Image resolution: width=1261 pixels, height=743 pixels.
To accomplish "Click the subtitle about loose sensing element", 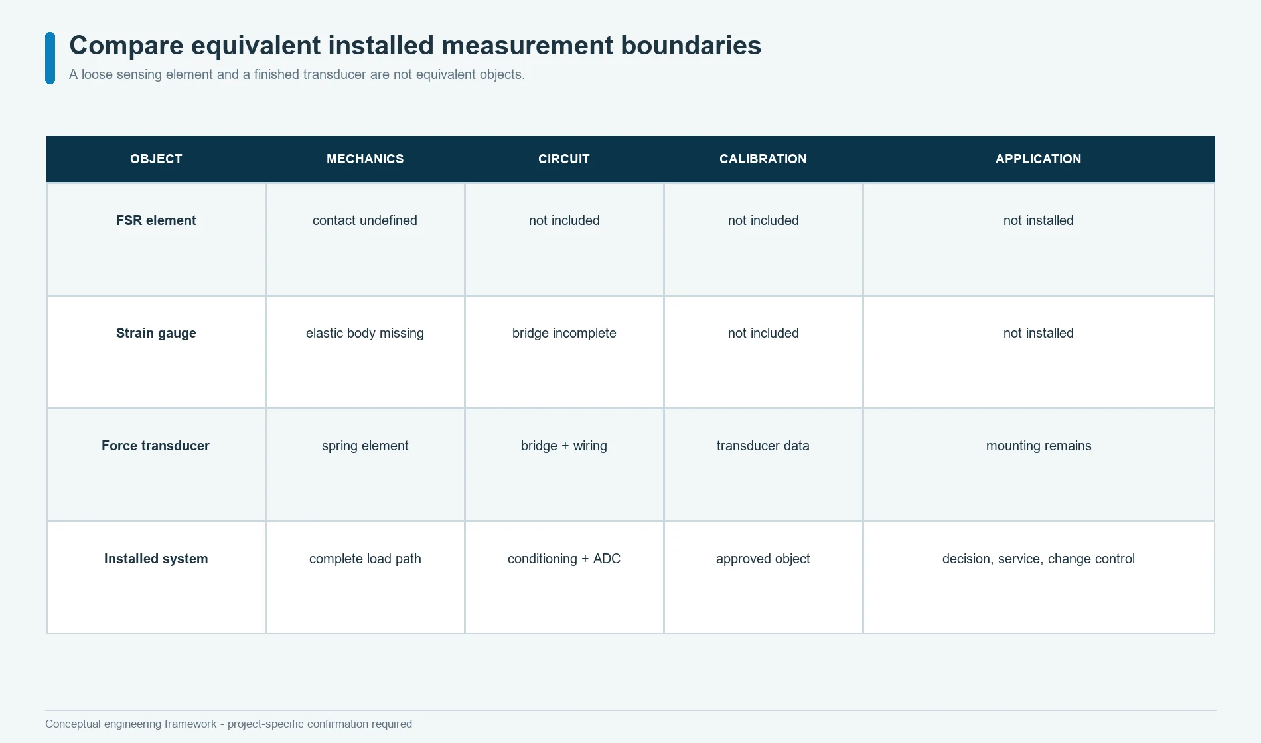I will tap(297, 74).
